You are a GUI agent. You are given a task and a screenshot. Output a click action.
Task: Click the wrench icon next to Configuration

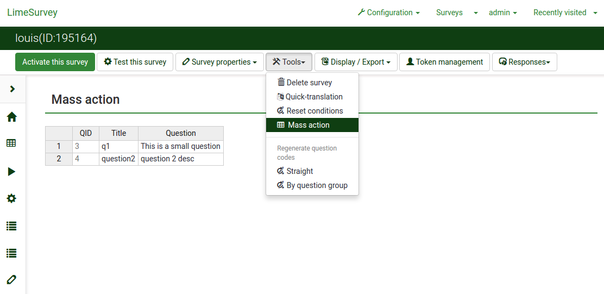tap(361, 12)
